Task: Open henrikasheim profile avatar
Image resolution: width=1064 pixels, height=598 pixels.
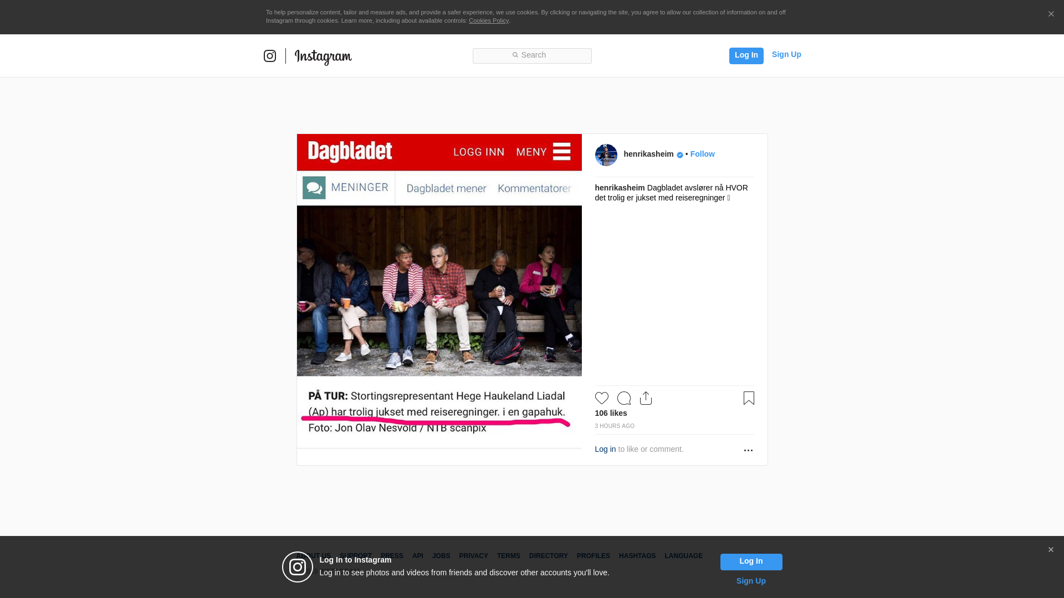Action: 606,154
